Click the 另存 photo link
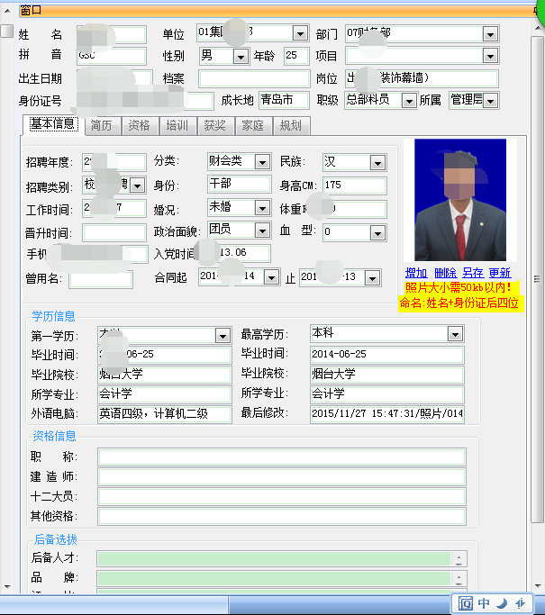This screenshot has width=545, height=615. [473, 273]
